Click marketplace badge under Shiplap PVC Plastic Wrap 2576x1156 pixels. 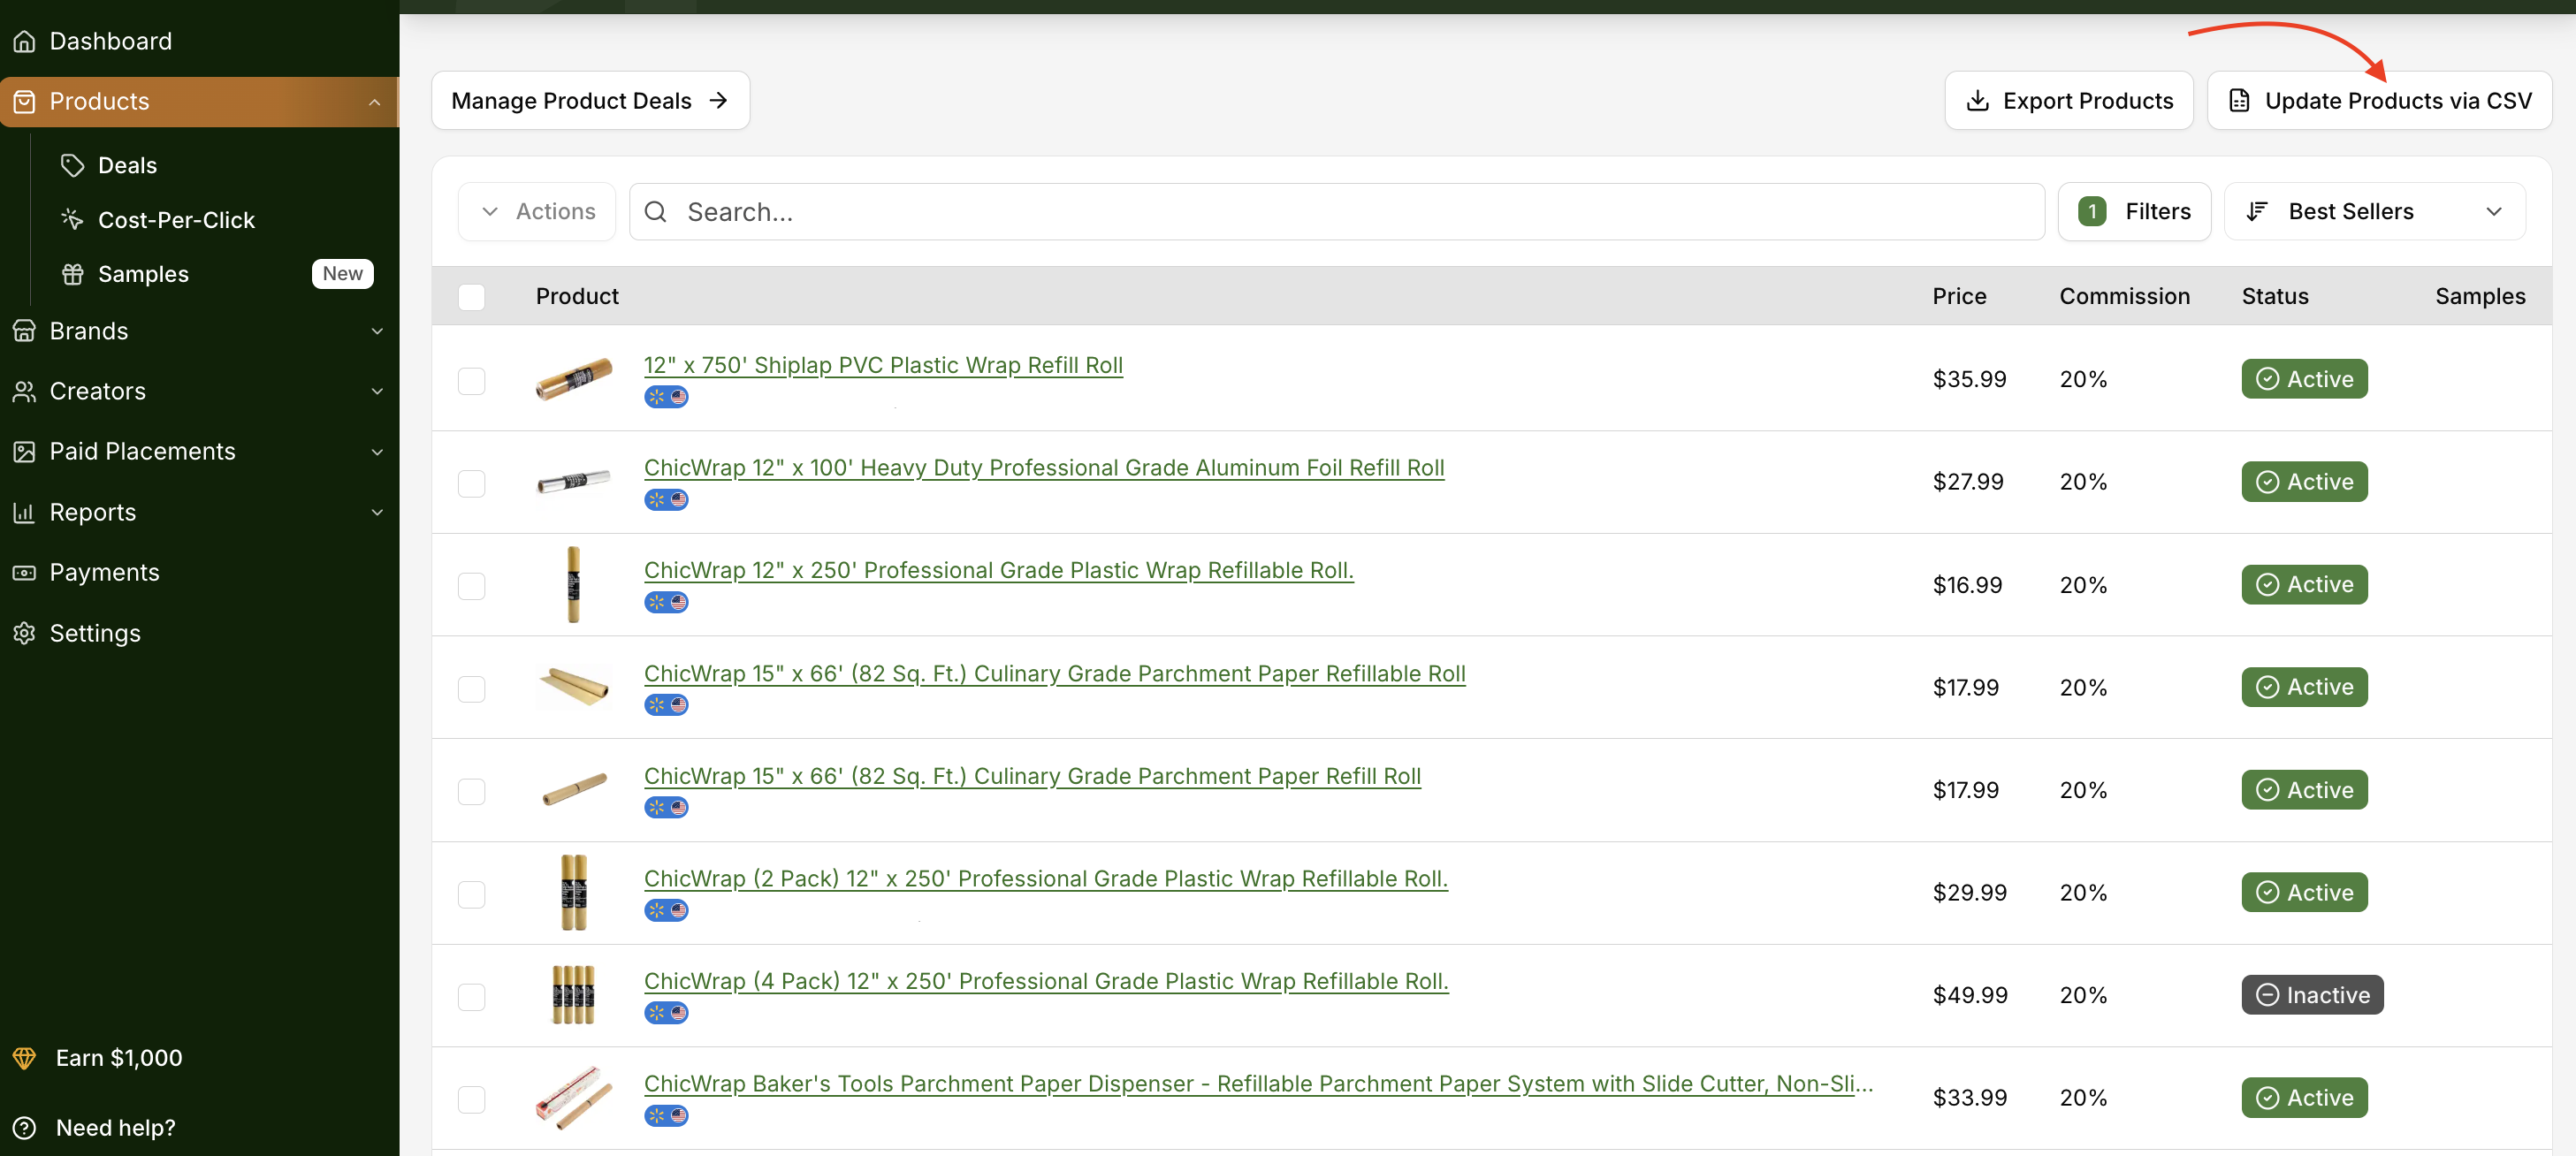click(666, 397)
